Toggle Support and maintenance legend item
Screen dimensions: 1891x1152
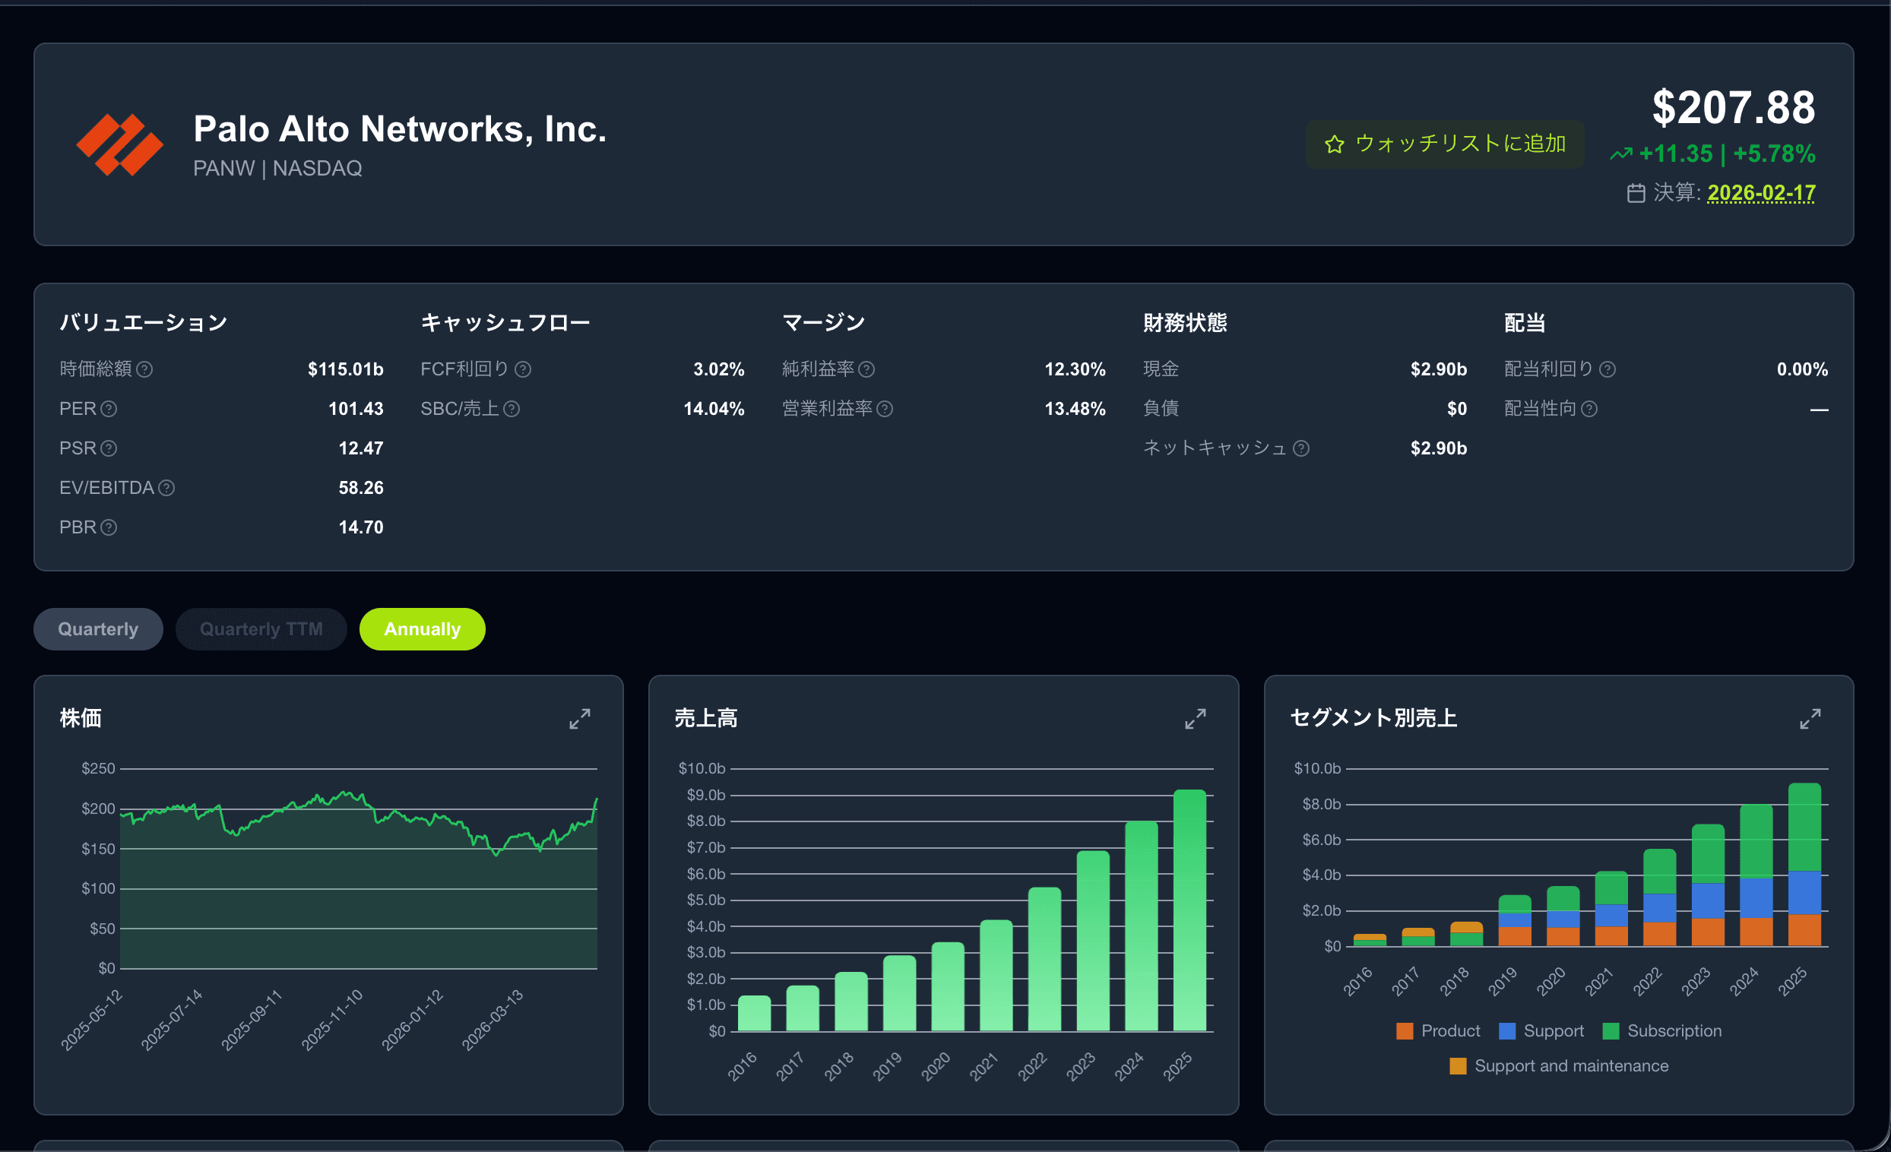[1559, 1066]
